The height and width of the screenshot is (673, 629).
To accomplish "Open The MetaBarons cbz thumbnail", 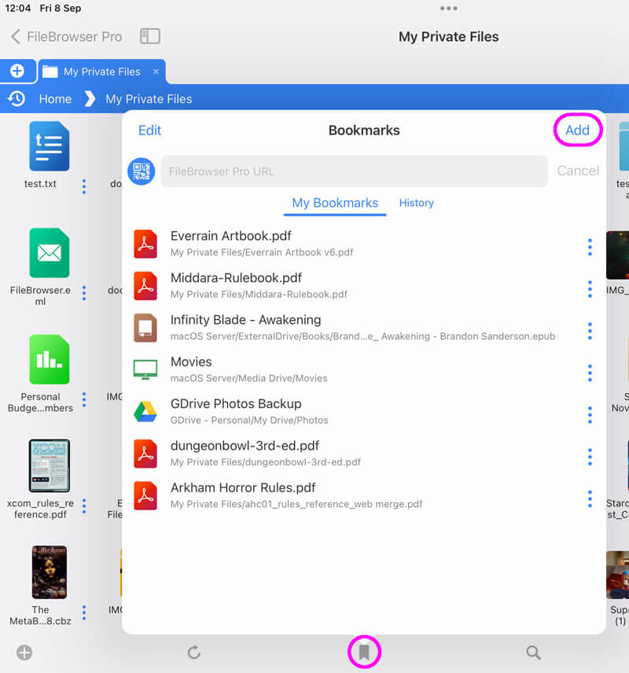I will coord(50,572).
